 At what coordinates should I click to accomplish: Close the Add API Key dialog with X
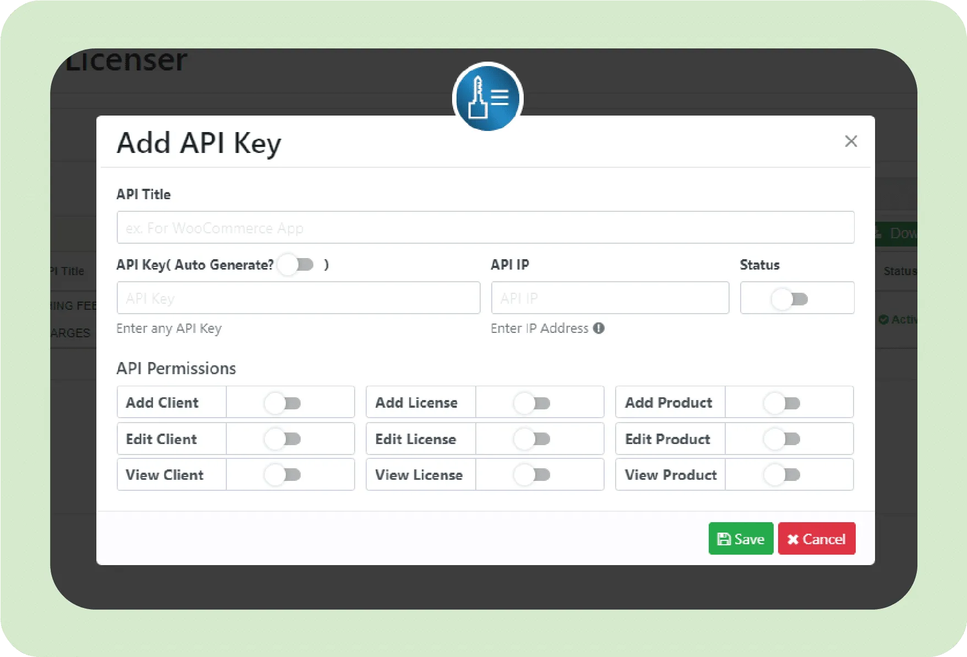pyautogui.click(x=851, y=141)
